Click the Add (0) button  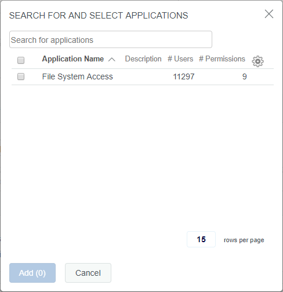[x=32, y=273]
